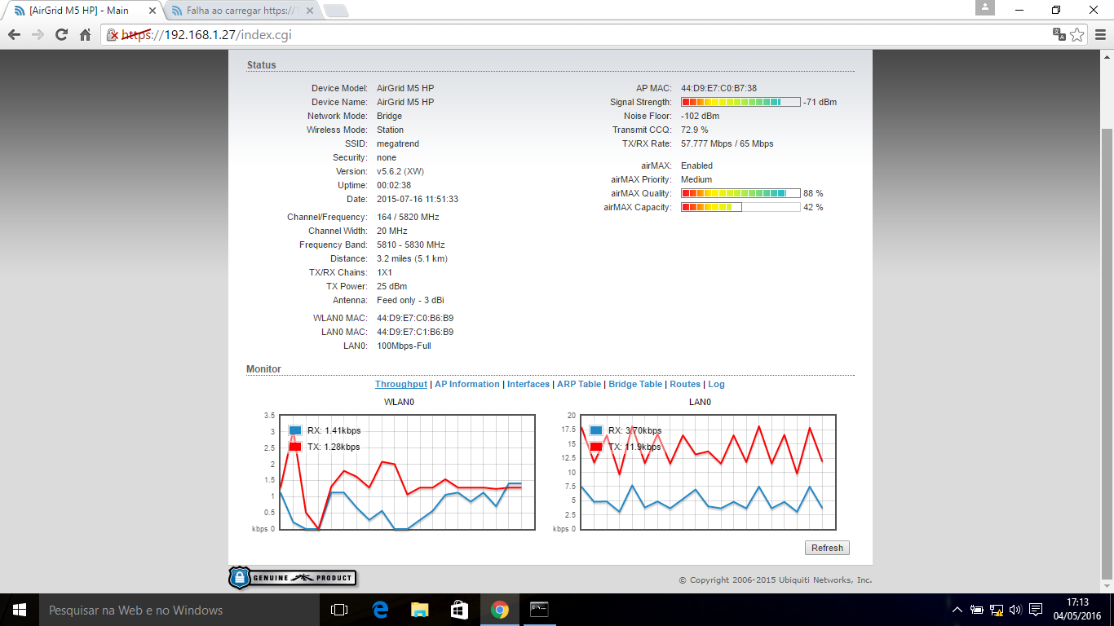Viewport: 1114px width, 626px height.
Task: Close the Falha ao carregar tab
Action: coord(309,11)
